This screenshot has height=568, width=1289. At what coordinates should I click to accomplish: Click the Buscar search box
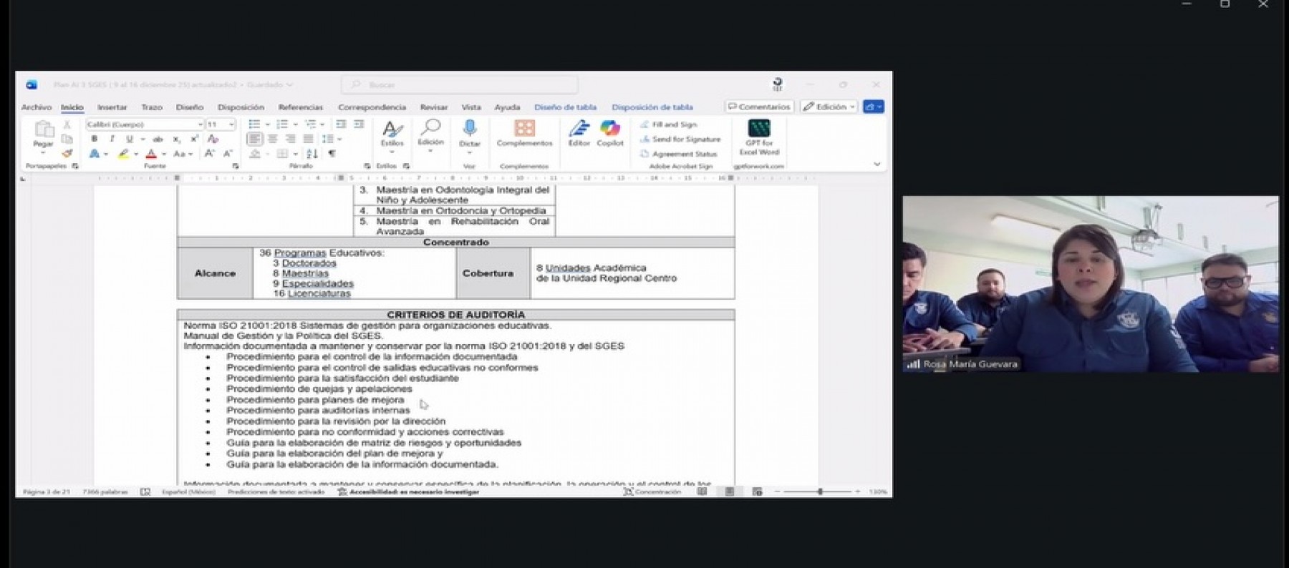click(x=460, y=84)
